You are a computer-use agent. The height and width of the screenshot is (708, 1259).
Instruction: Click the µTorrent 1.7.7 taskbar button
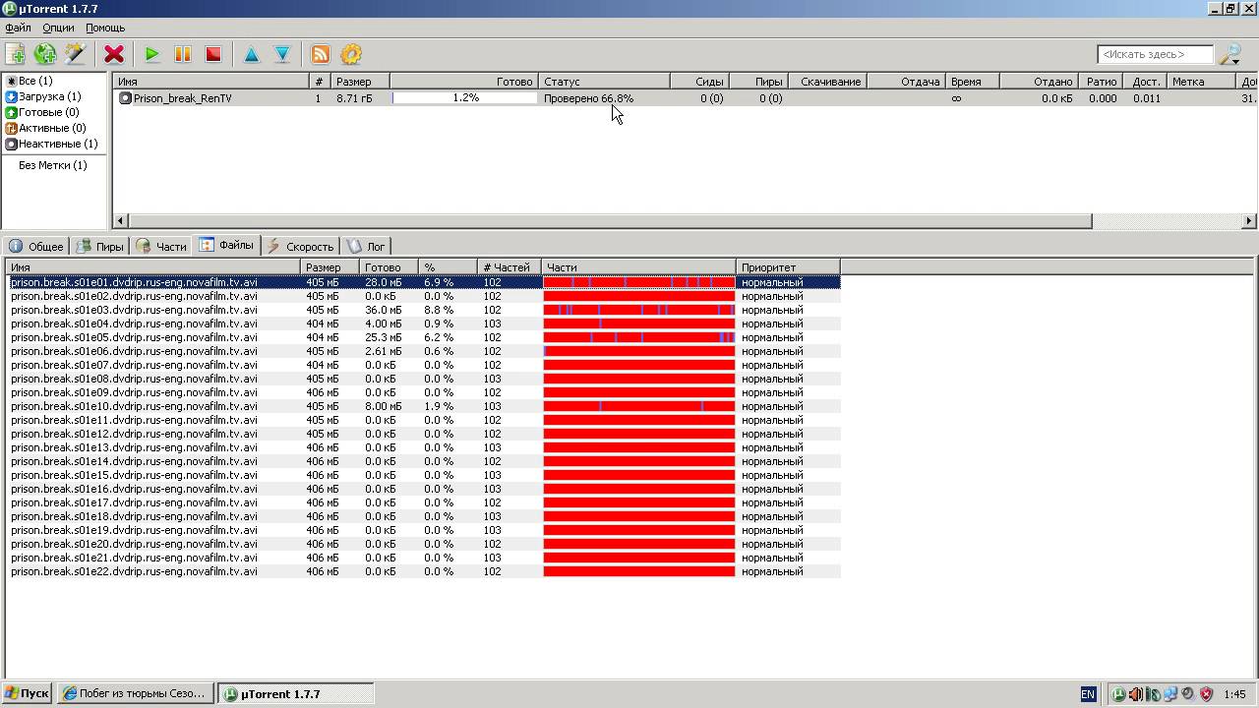(296, 693)
